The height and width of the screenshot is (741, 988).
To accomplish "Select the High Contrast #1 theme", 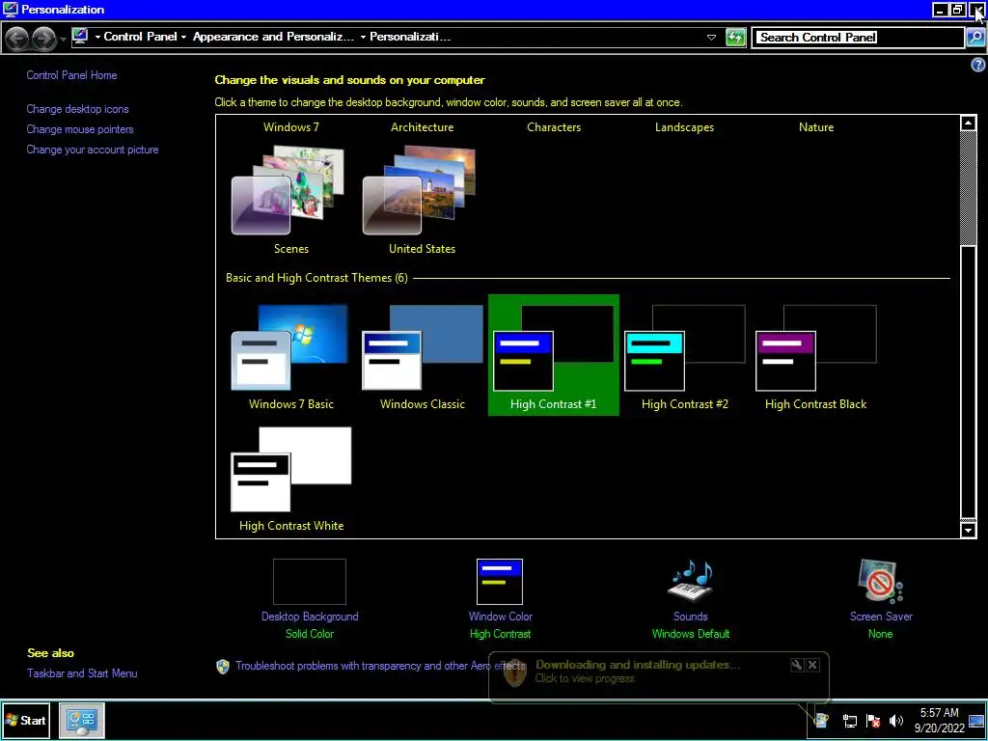I will (x=553, y=355).
